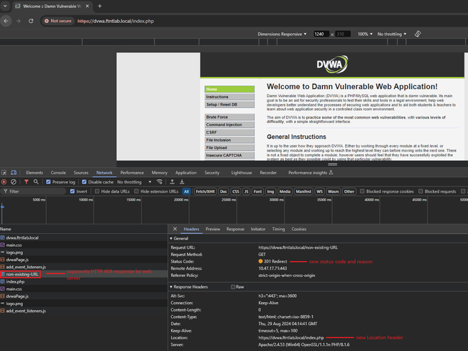Click the browser reload button
Screen dimensions: 468x351
tap(32, 21)
